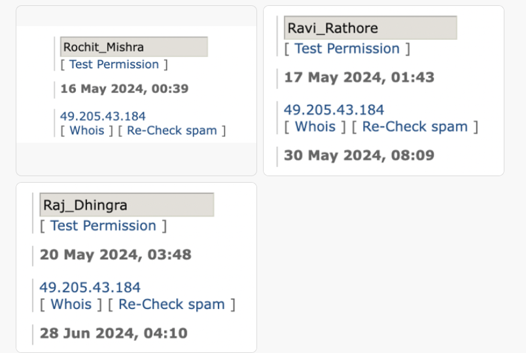Click the 17 May 2024, 01:43 timestamp
526x353 pixels.
tap(359, 77)
